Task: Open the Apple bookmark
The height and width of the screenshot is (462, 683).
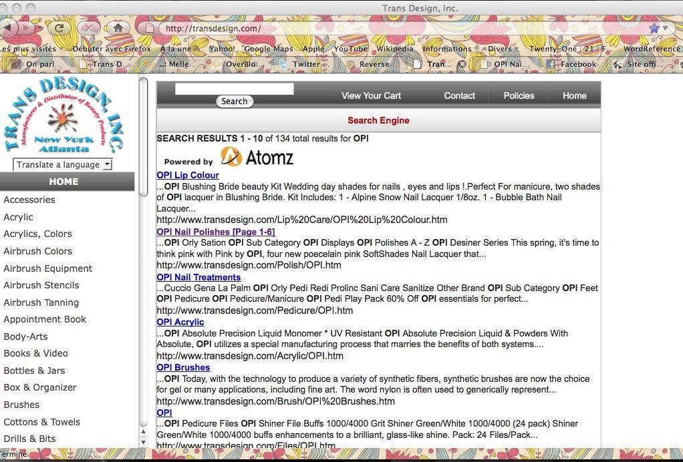Action: pyautogui.click(x=313, y=49)
